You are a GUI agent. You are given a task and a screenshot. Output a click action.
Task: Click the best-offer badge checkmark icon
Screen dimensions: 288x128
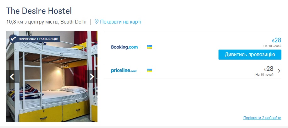(13, 39)
